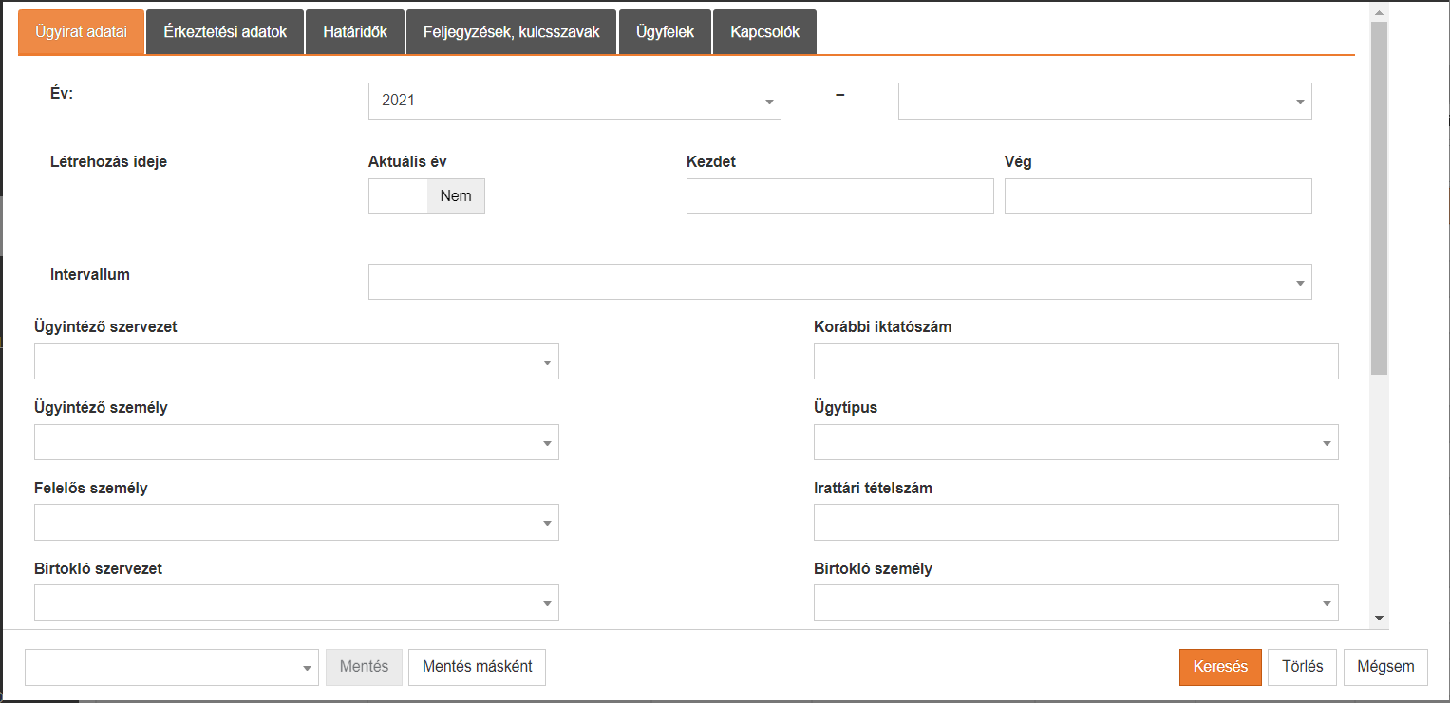Open the Ügytípus dropdown
The height and width of the screenshot is (703, 1450).
1076,442
